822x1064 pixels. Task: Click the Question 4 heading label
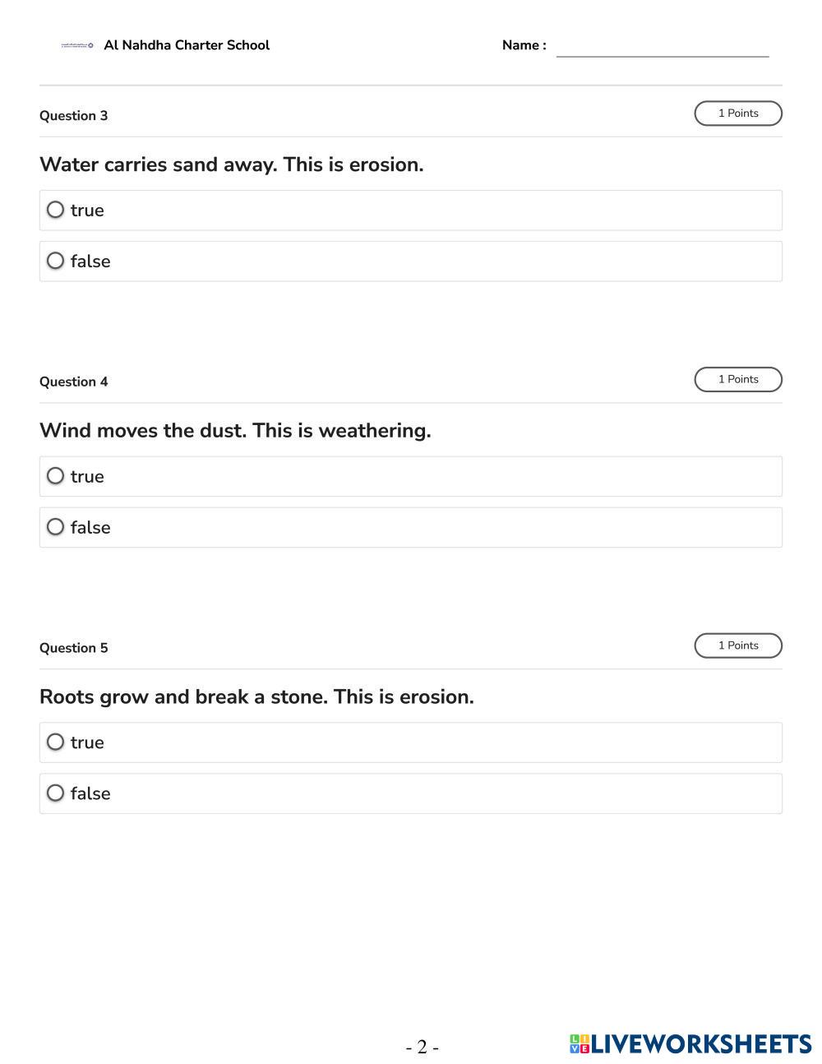click(x=73, y=382)
